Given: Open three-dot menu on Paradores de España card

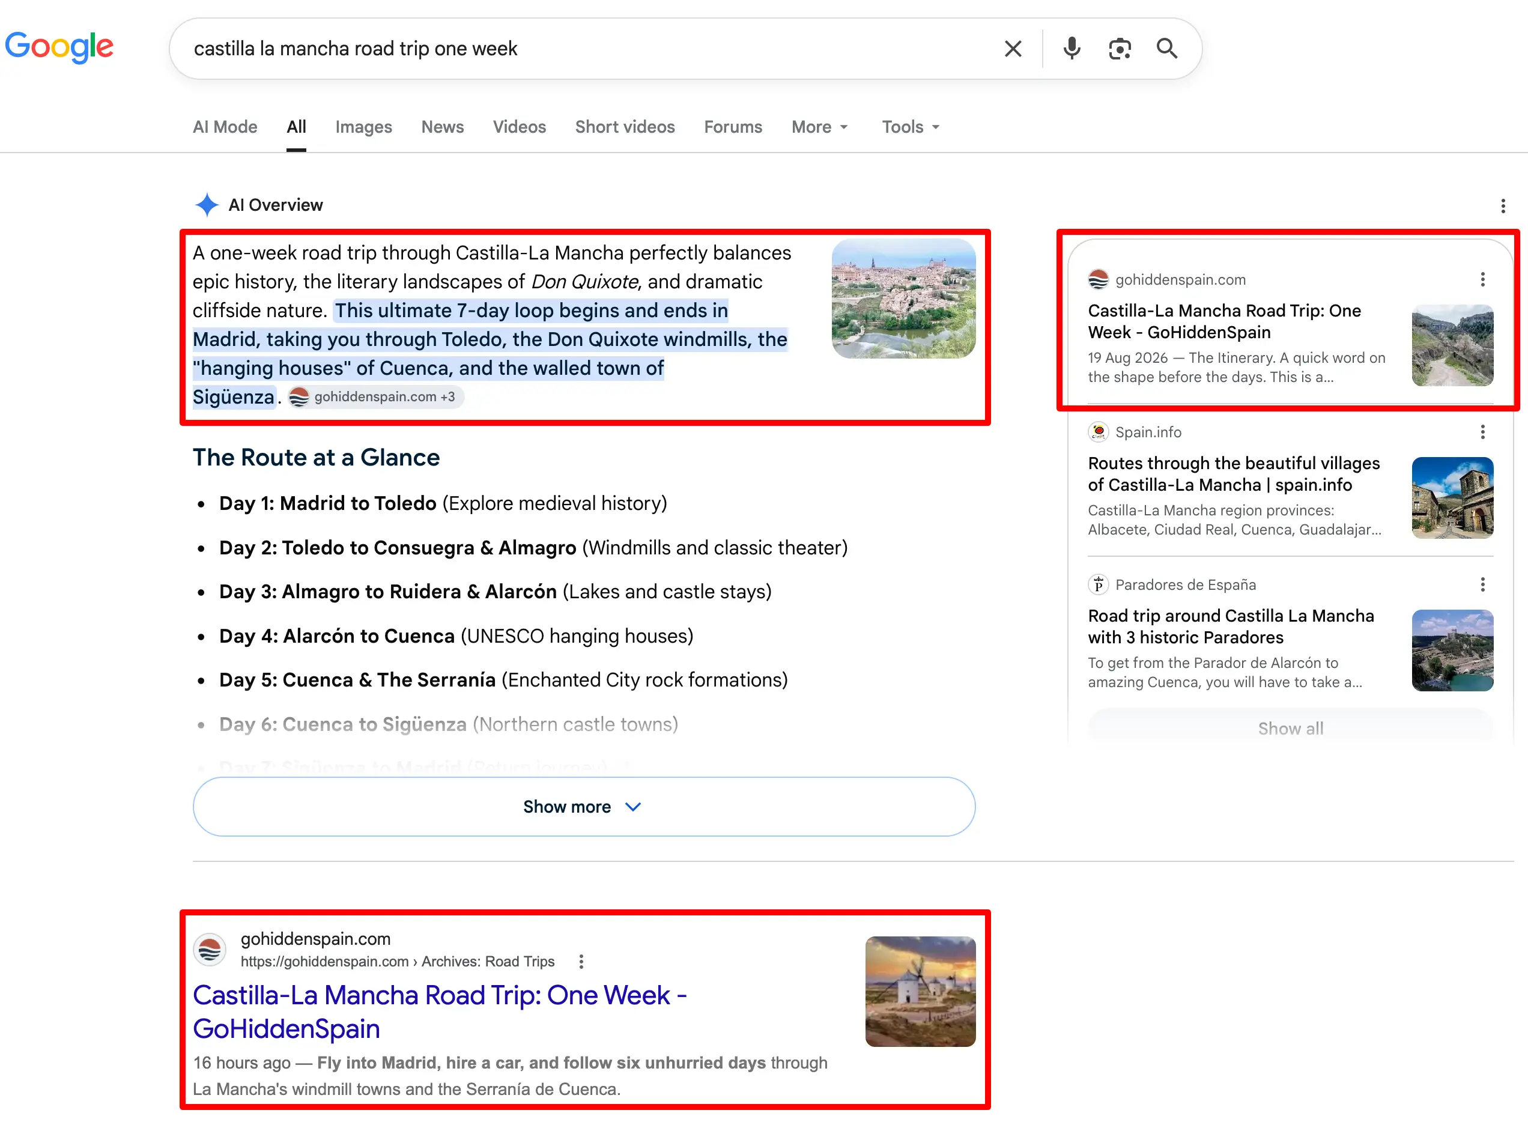Looking at the screenshot, I should tap(1482, 585).
